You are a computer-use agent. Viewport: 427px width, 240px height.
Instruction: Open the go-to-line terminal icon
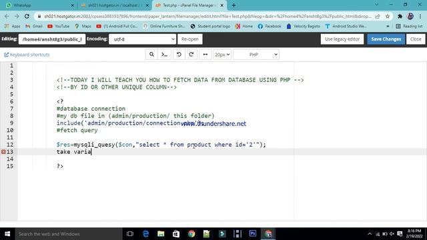pyautogui.click(x=165, y=55)
